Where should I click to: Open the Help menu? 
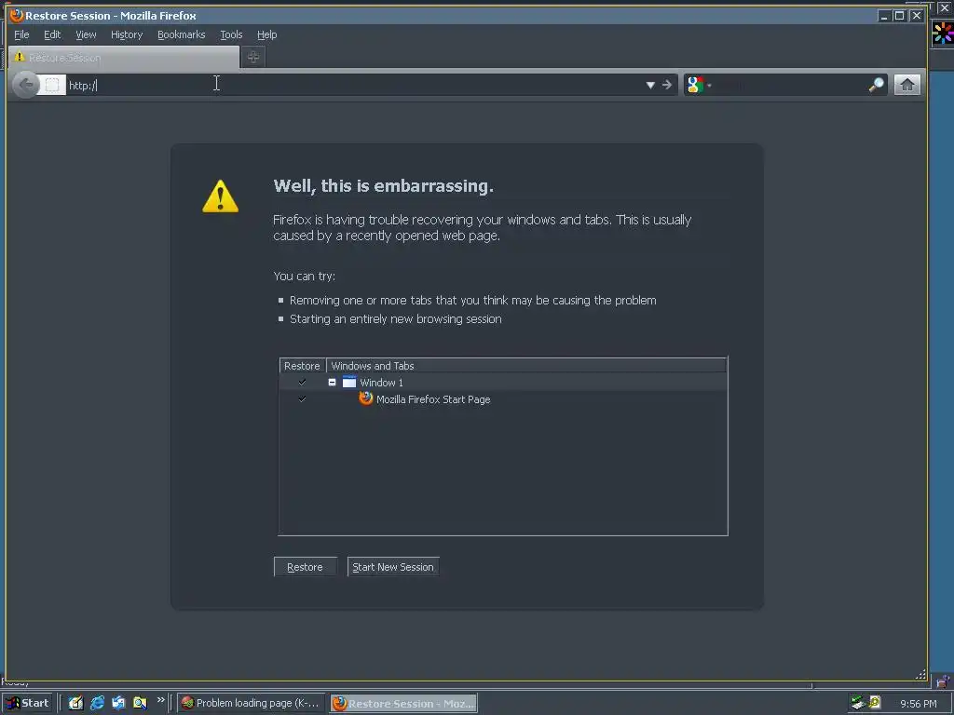click(266, 34)
